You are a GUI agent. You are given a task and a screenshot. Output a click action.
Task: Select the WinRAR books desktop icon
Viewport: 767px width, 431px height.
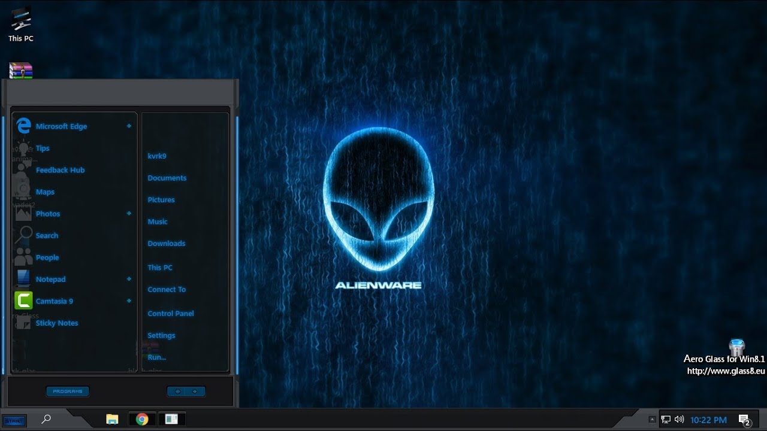21,71
